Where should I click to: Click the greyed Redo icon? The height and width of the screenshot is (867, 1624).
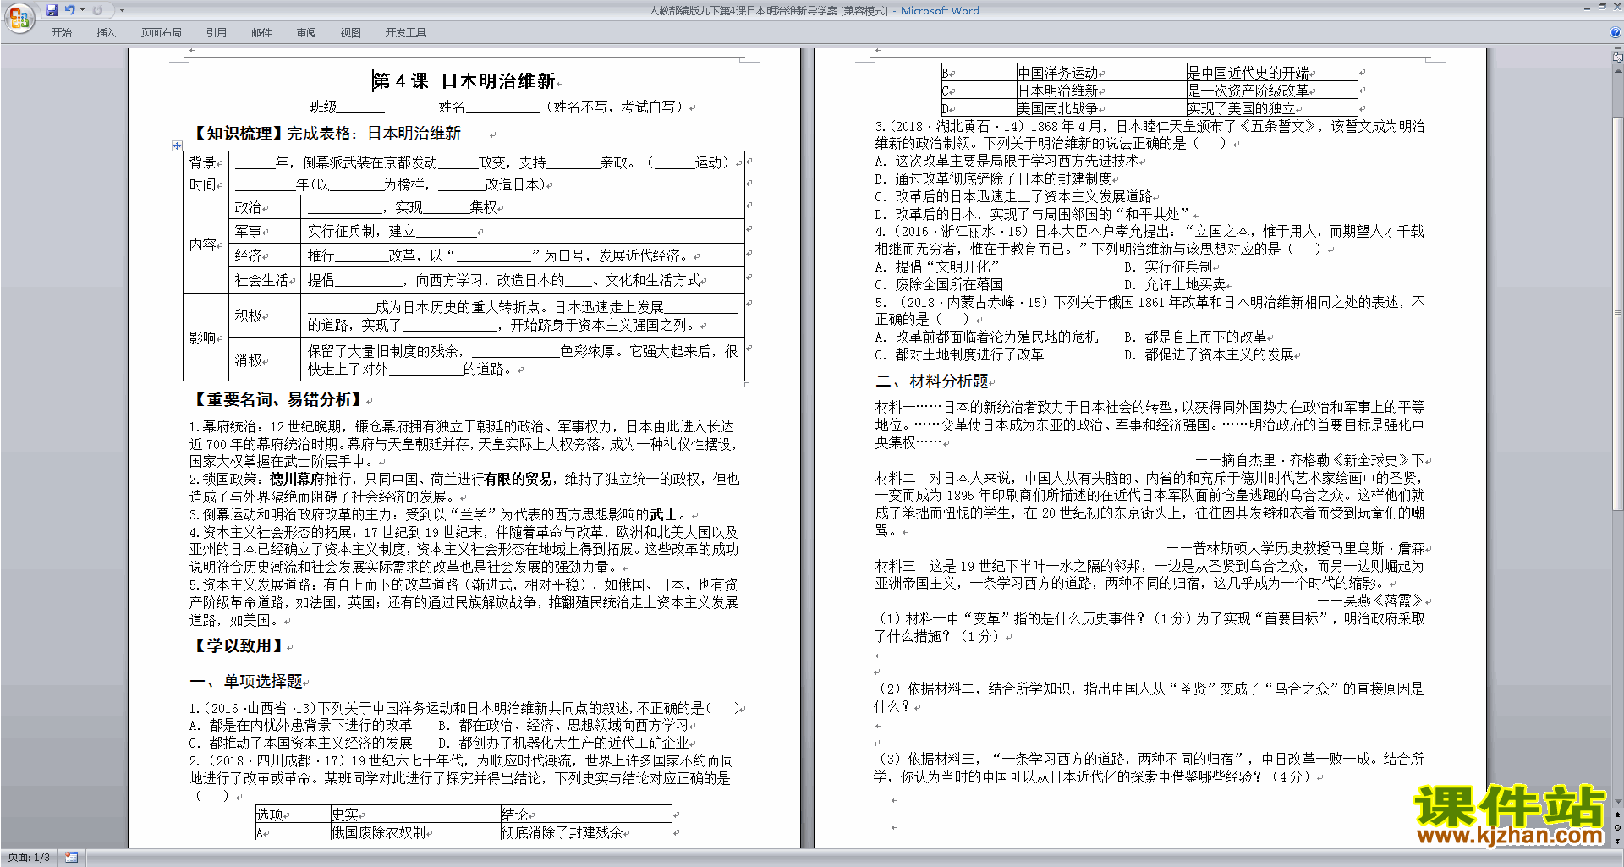(97, 10)
